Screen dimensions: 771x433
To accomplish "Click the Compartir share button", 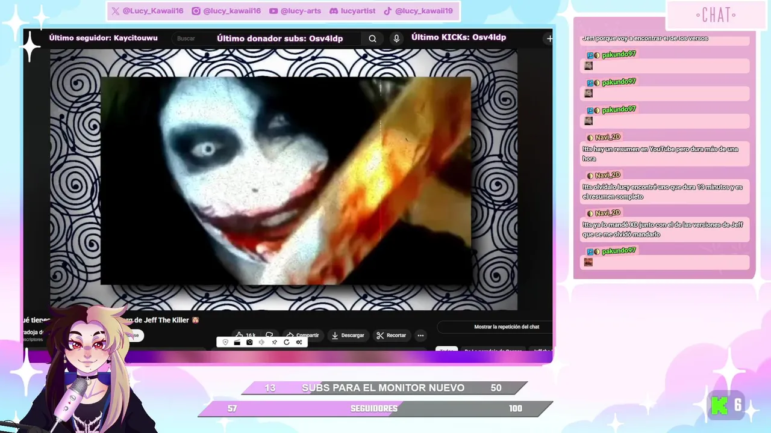I will click(x=302, y=335).
